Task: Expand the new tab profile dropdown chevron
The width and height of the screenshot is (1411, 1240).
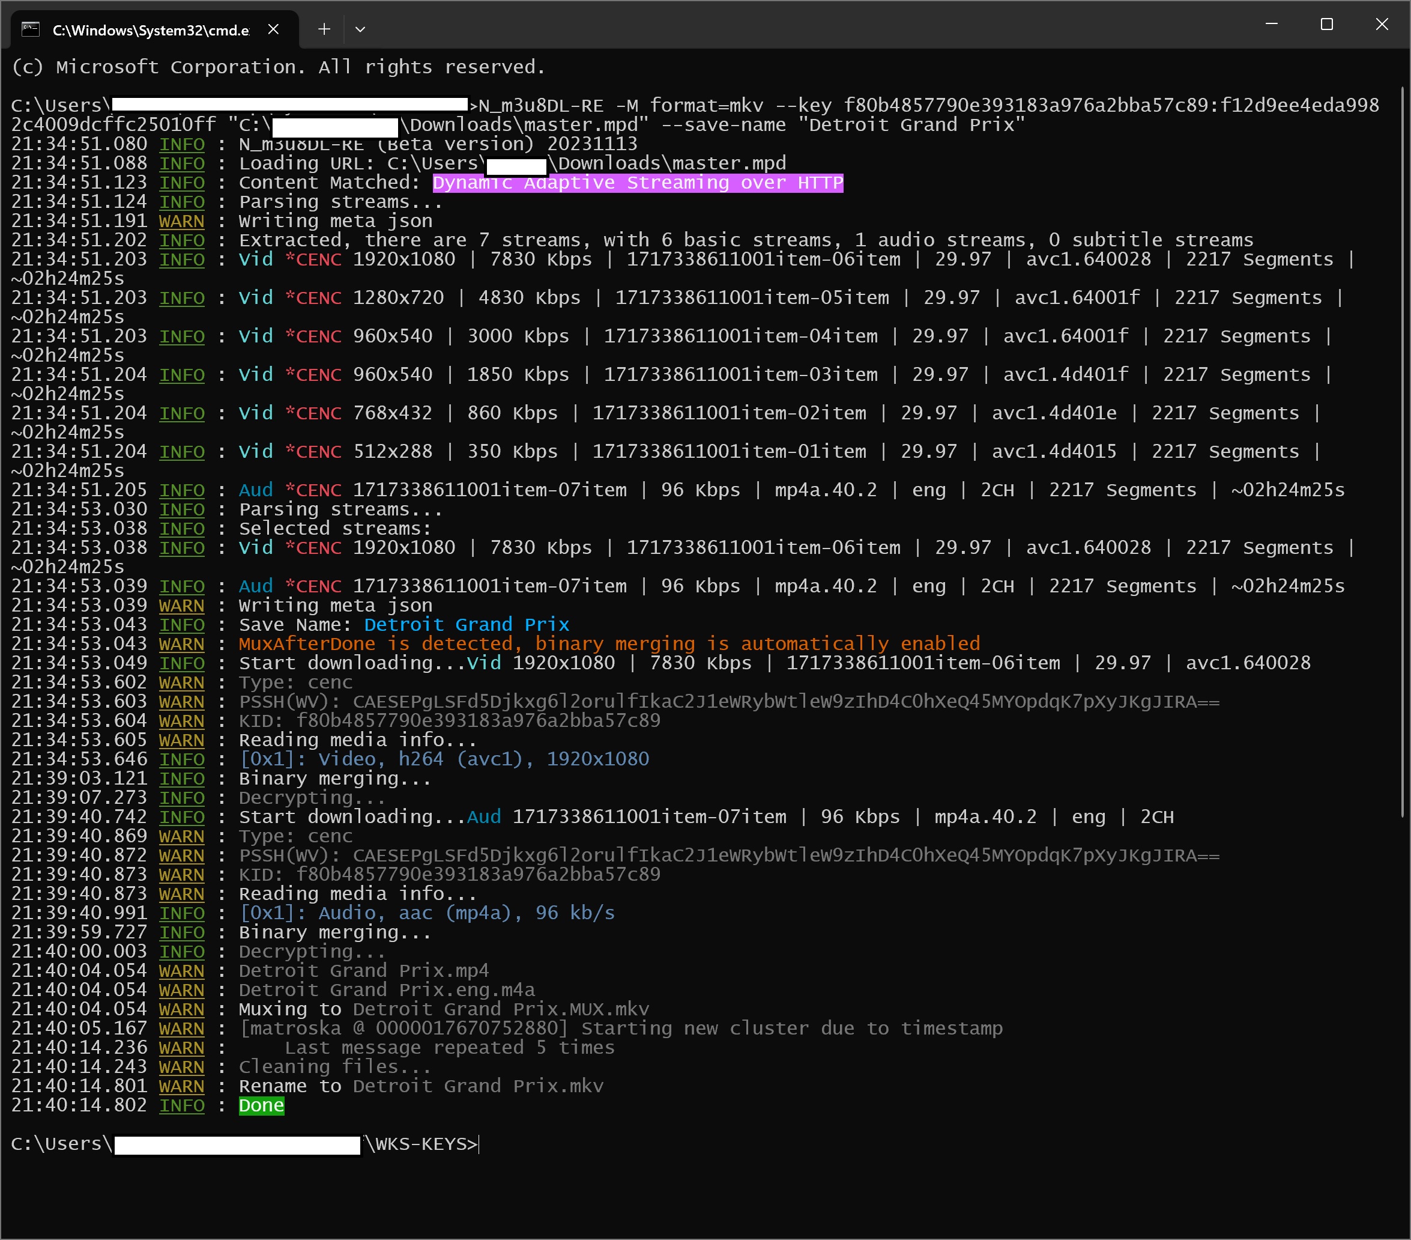Action: click(x=360, y=29)
